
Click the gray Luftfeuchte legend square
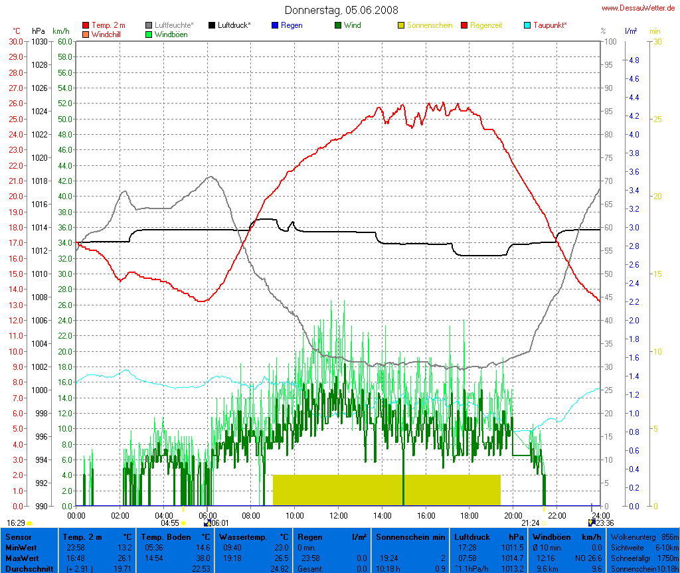pyautogui.click(x=149, y=25)
